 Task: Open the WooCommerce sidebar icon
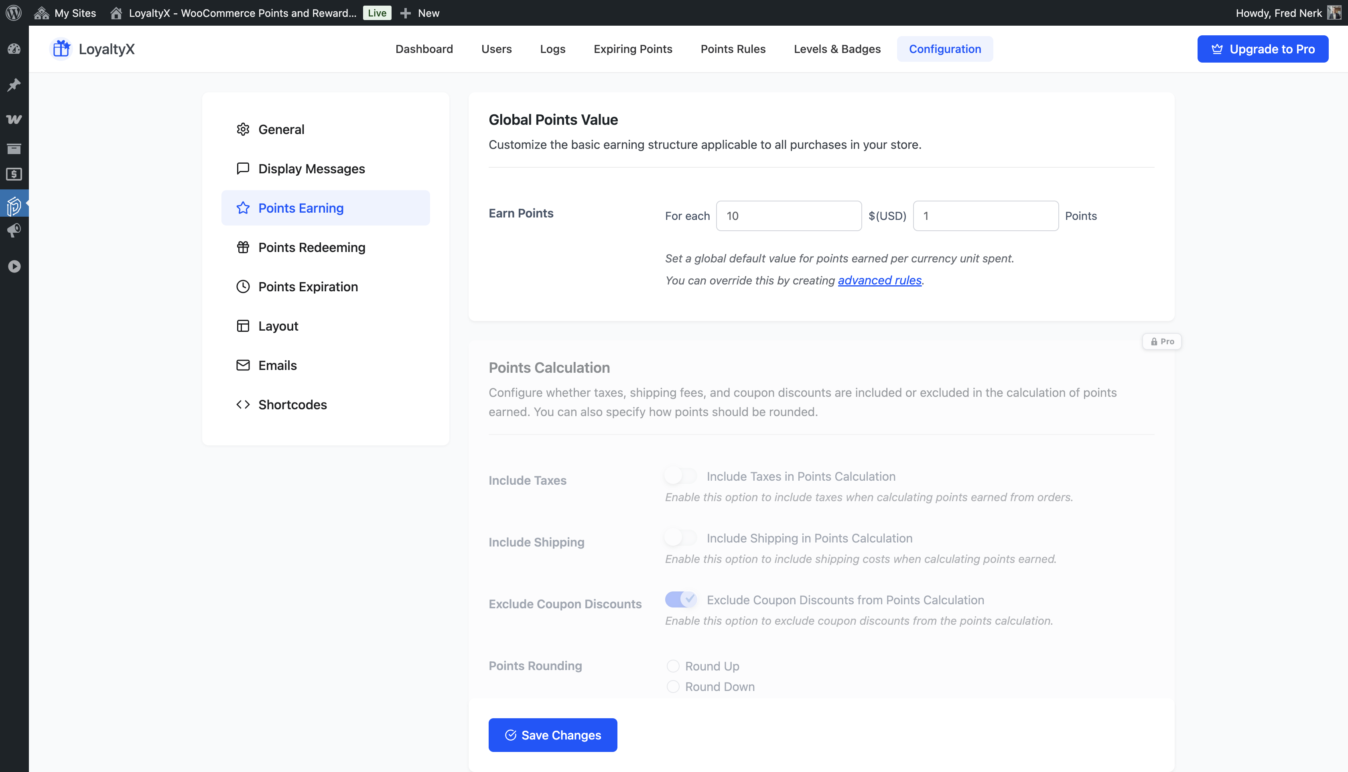14,119
